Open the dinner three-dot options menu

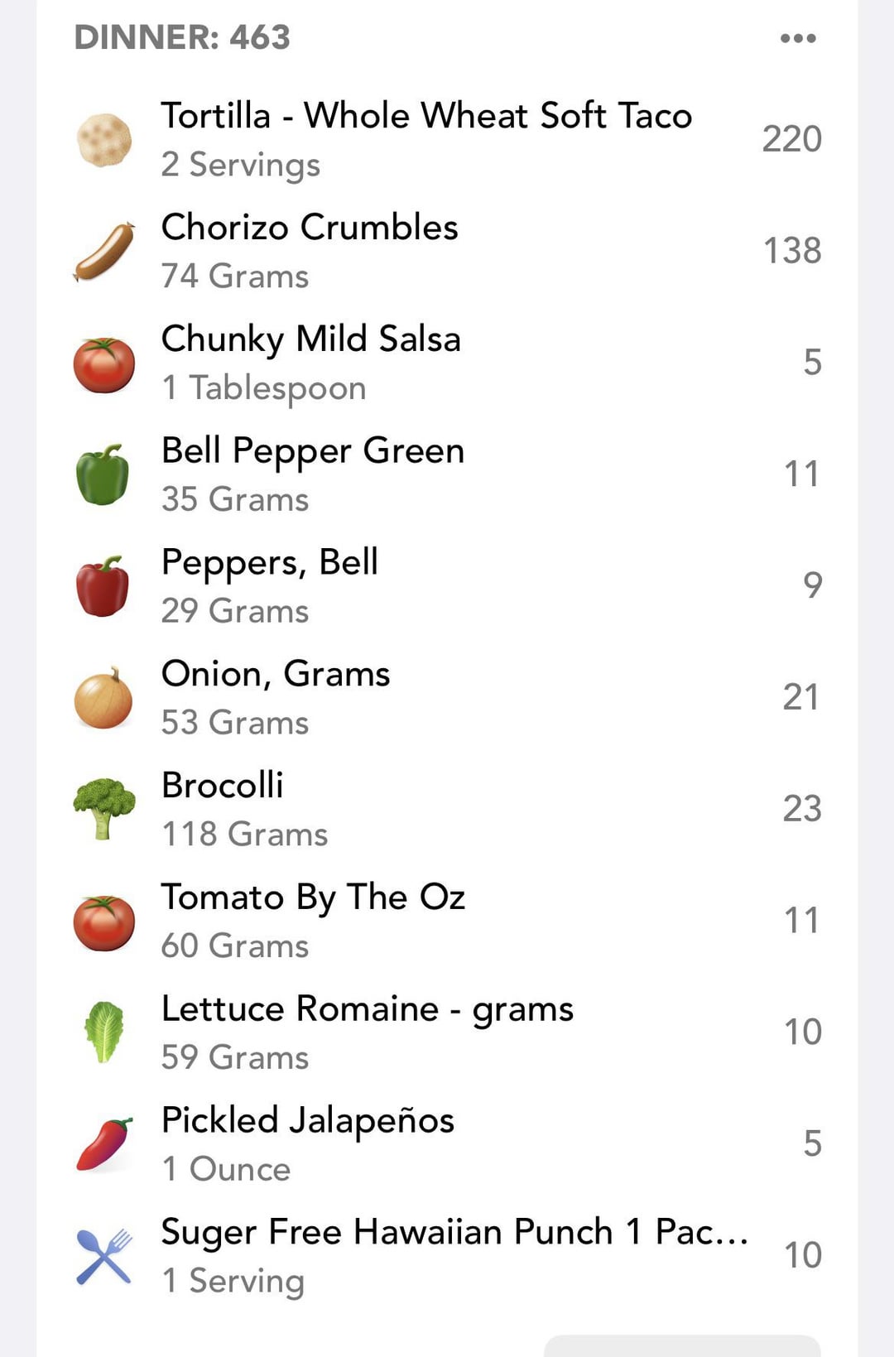[x=798, y=38]
